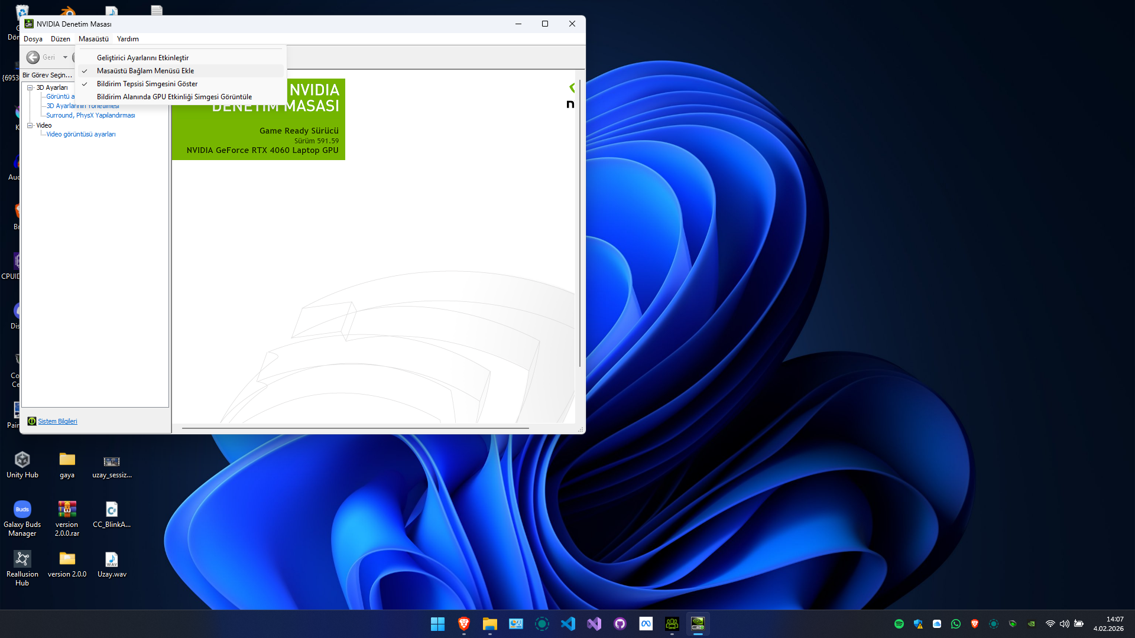Open WhatsApp from system tray

pos(956,624)
